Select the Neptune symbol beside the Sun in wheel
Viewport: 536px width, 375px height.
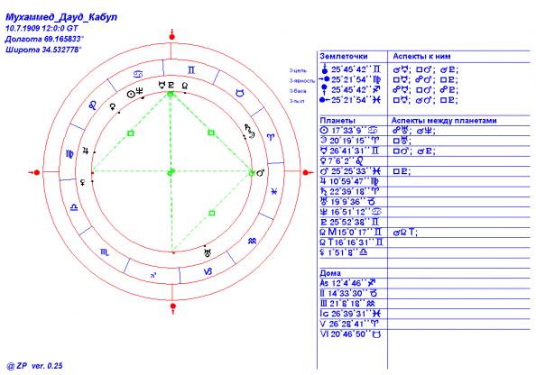[139, 91]
